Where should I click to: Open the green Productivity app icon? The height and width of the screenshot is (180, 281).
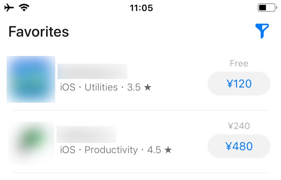[x=31, y=143]
